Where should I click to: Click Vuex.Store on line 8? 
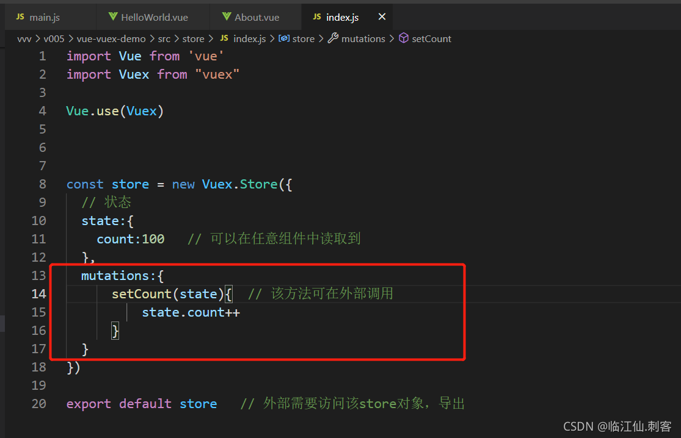(x=240, y=184)
